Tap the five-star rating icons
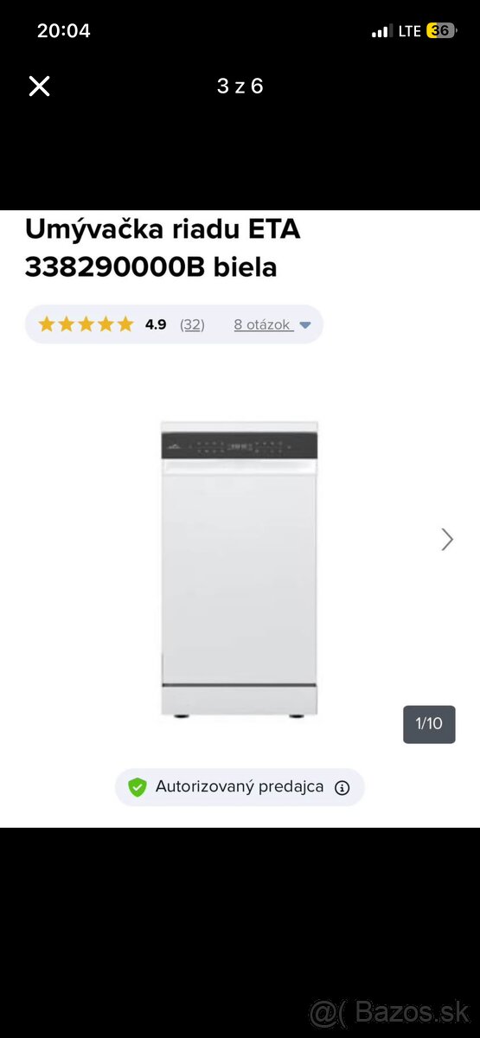Viewport: 480px width, 1038px height. 86,324
